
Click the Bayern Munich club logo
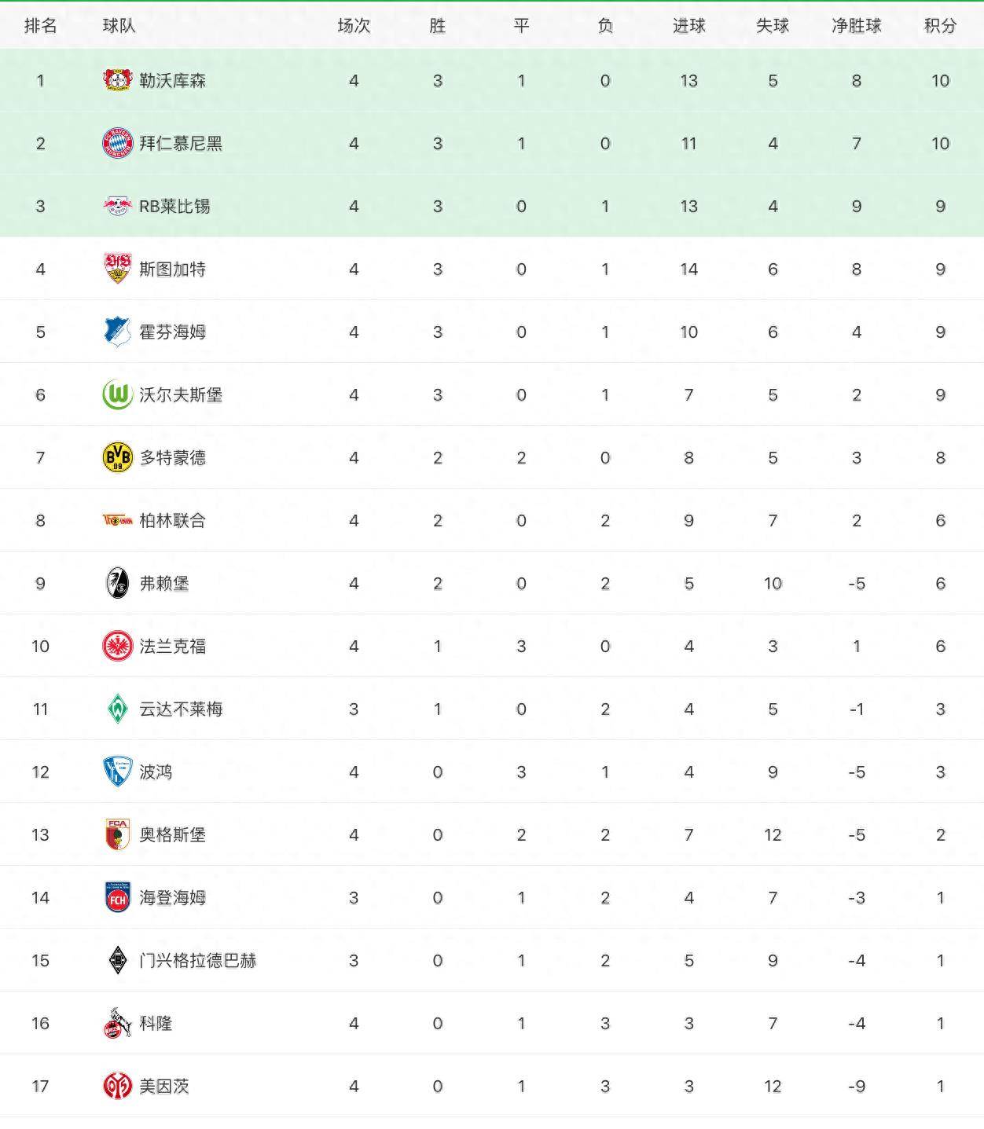tap(118, 143)
